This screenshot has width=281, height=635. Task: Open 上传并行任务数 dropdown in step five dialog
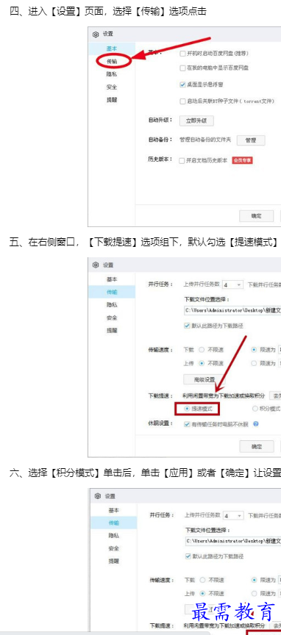tap(232, 284)
